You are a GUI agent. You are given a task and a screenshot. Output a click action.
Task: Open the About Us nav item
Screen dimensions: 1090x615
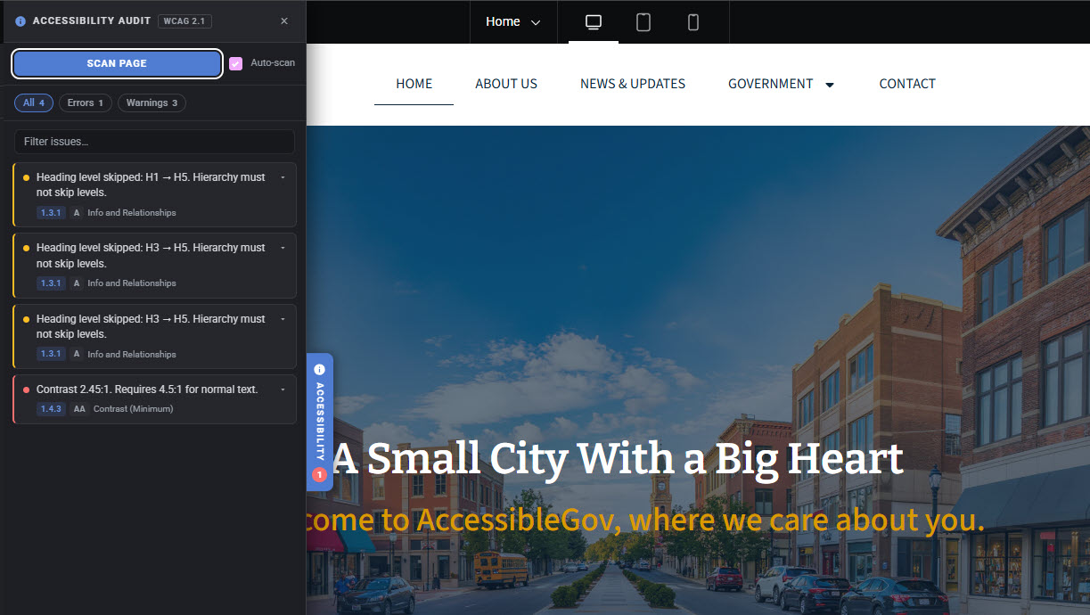[x=506, y=84]
